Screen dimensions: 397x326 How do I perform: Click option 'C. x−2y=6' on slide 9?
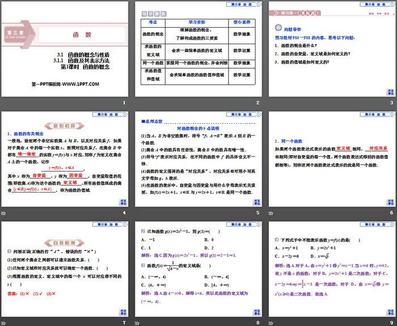coord(286,256)
